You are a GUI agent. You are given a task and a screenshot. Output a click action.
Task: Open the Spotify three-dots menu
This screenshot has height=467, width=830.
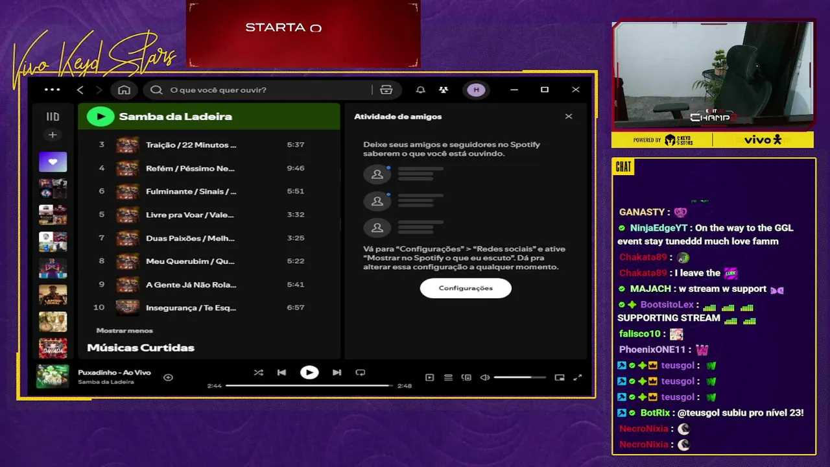[x=52, y=90]
